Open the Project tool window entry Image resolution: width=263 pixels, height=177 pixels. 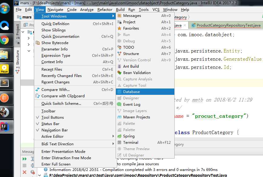(145, 22)
